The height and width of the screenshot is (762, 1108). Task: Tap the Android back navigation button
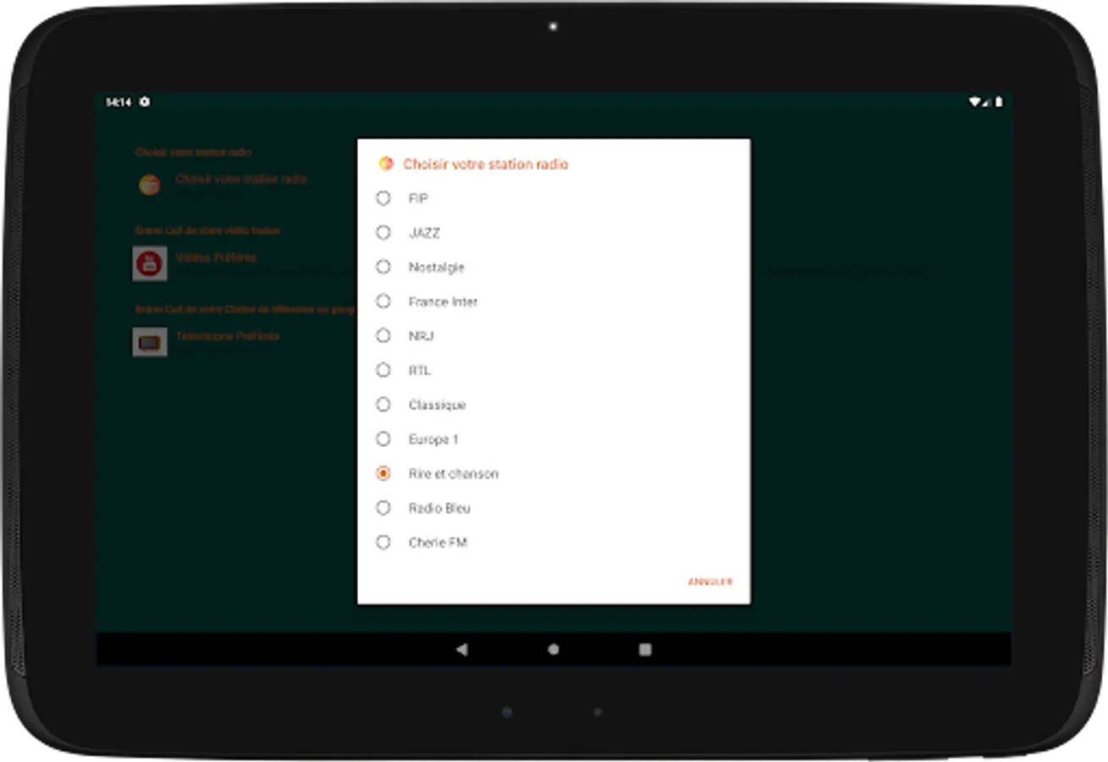(x=461, y=649)
